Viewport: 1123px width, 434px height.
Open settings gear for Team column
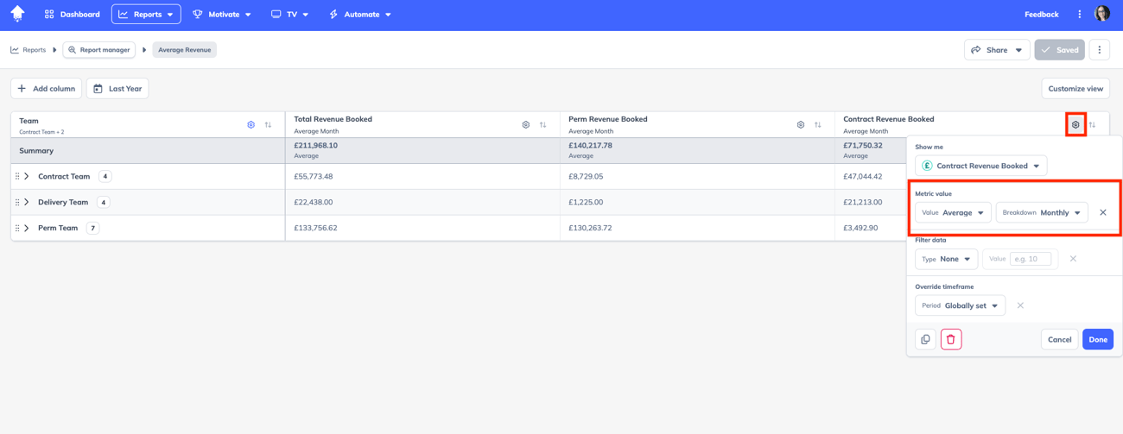[x=251, y=125]
